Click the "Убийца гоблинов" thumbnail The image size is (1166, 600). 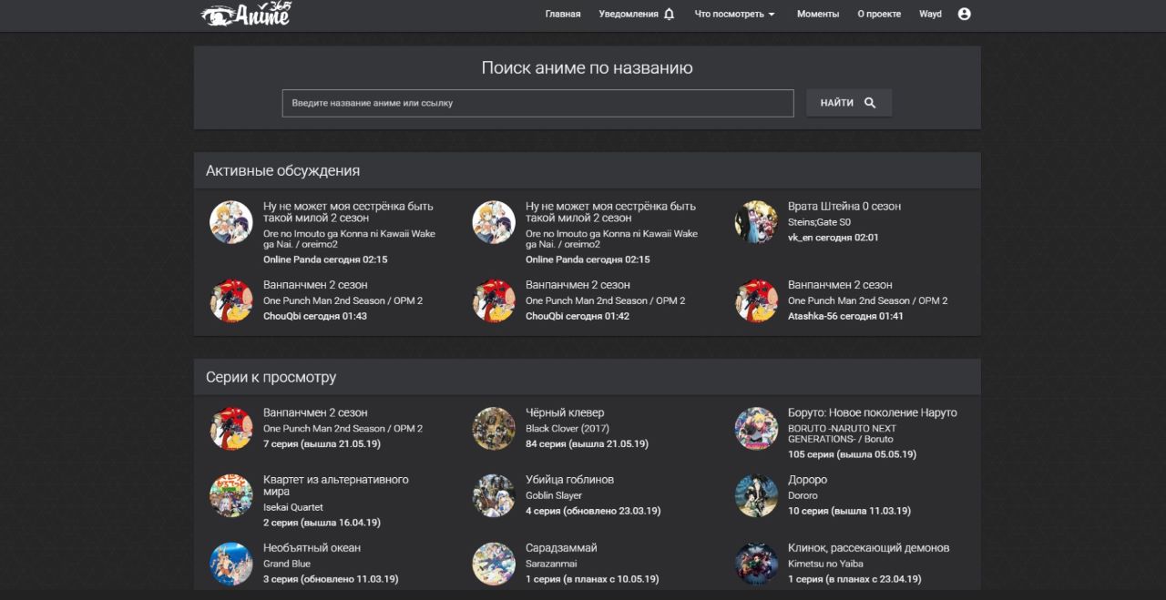(494, 495)
